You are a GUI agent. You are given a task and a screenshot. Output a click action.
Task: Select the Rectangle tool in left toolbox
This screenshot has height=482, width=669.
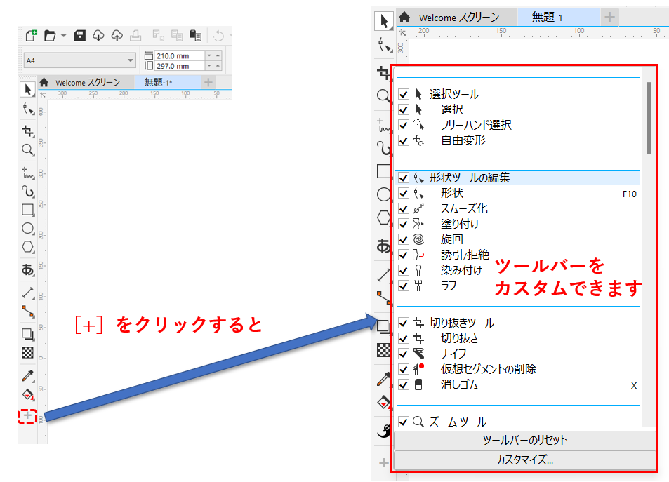(28, 210)
